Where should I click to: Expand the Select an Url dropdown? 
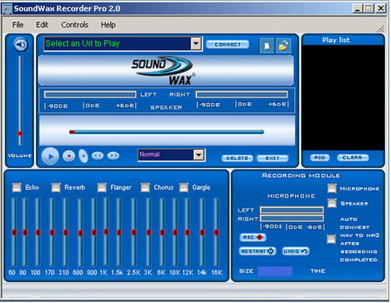pyautogui.click(x=196, y=44)
